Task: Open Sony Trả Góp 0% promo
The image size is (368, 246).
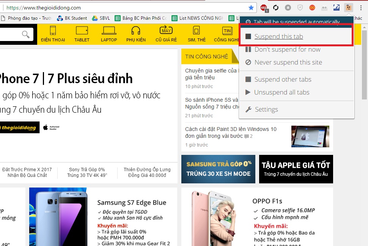Action: [x=87, y=172]
